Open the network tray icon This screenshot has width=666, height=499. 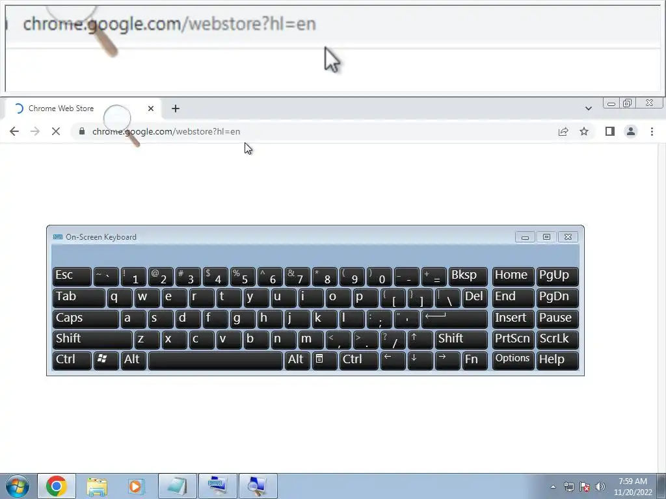[x=568, y=487]
